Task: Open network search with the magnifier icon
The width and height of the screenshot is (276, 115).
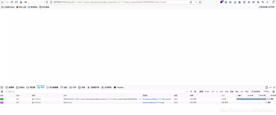Action: [x=191, y=92]
